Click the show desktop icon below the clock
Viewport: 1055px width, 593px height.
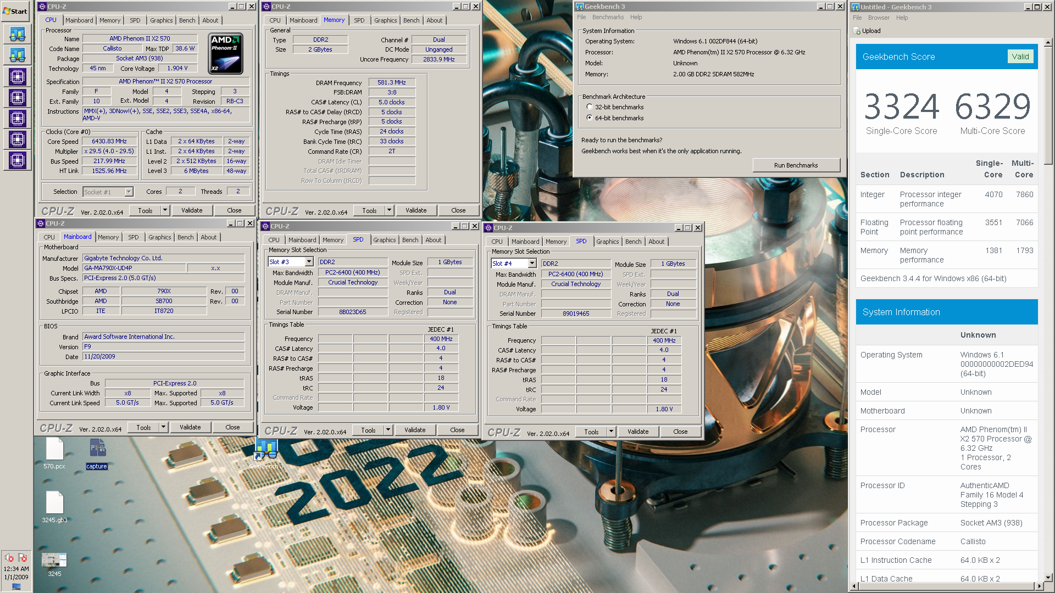(x=16, y=586)
